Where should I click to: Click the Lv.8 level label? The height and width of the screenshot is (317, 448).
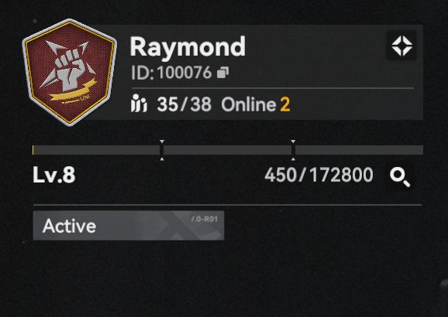pyautogui.click(x=54, y=175)
